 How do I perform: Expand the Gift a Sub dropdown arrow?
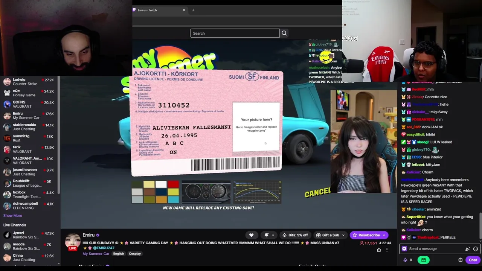pos(343,235)
